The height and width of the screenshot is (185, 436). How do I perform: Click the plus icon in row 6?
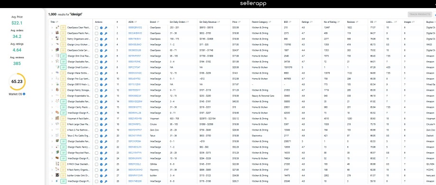click(101, 56)
